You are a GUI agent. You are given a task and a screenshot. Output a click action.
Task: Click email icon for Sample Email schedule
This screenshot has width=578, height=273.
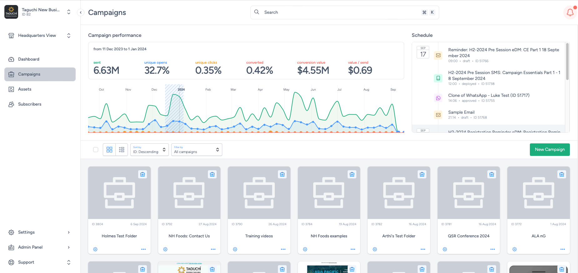(x=438, y=115)
